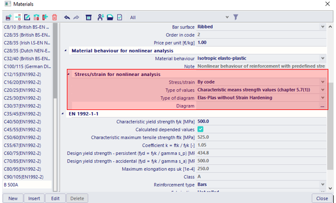Screen dimensions: 336x203
Task: Select C8/10 (British BS-EN) material
Action: (27, 27)
